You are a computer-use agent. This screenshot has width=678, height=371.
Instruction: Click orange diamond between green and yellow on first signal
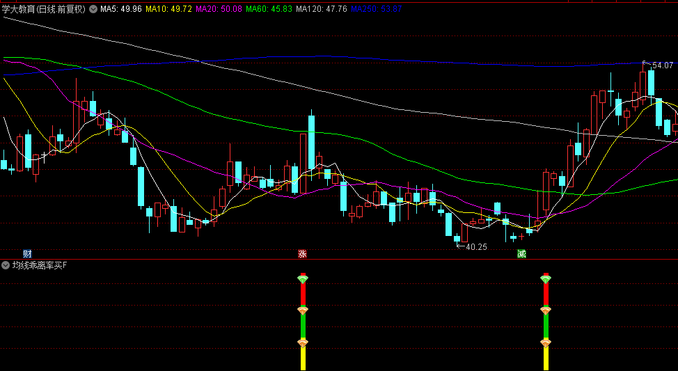tap(303, 343)
